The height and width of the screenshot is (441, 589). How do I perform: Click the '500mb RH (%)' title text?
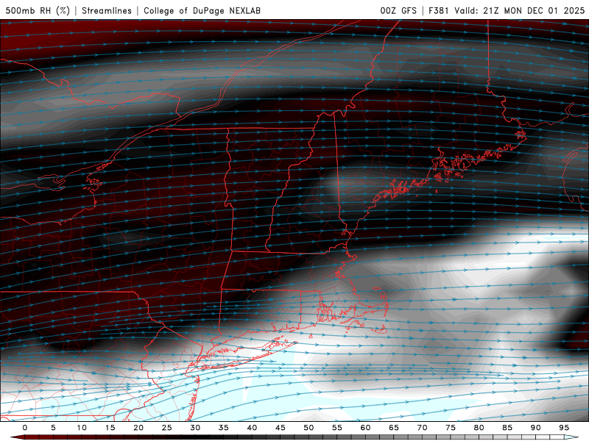click(x=38, y=10)
